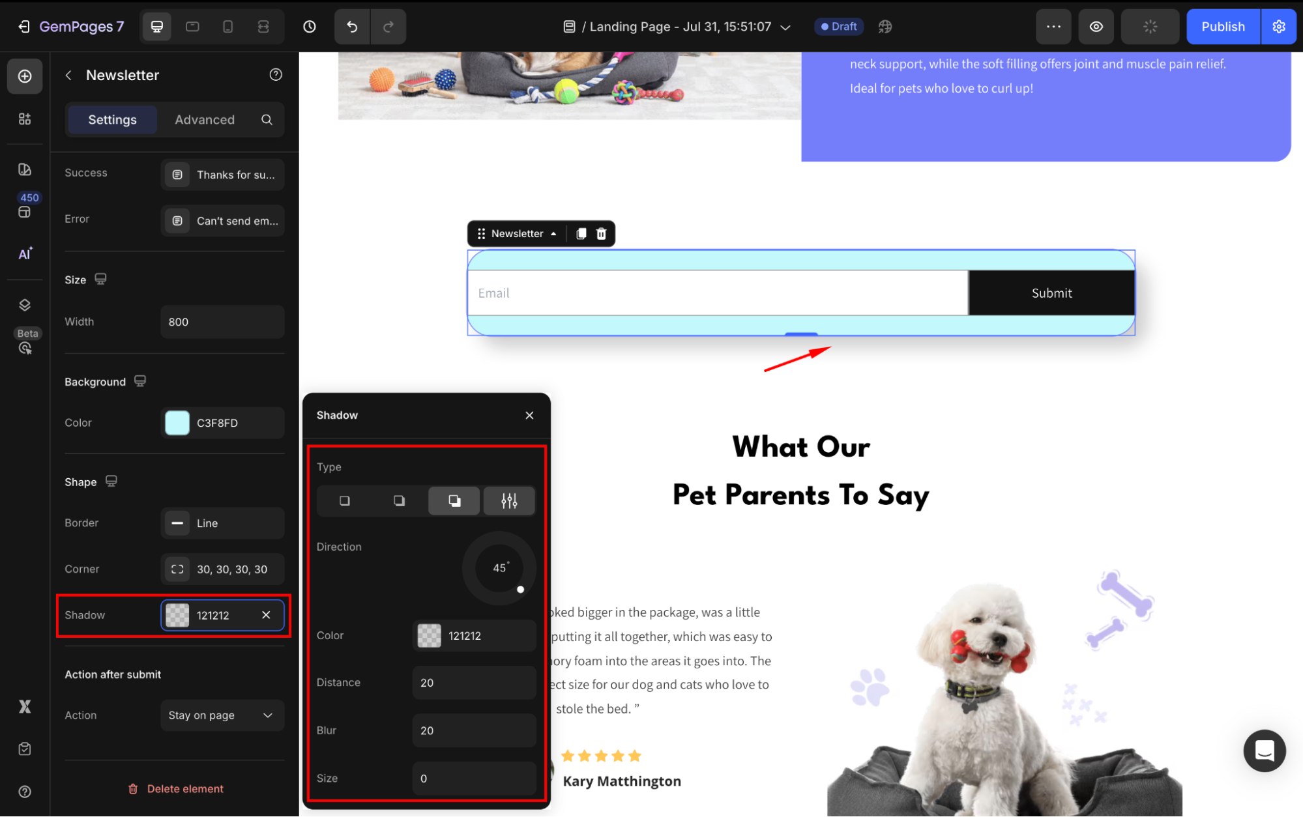Image resolution: width=1303 pixels, height=817 pixels.
Task: Open version history clock icon
Action: click(310, 27)
